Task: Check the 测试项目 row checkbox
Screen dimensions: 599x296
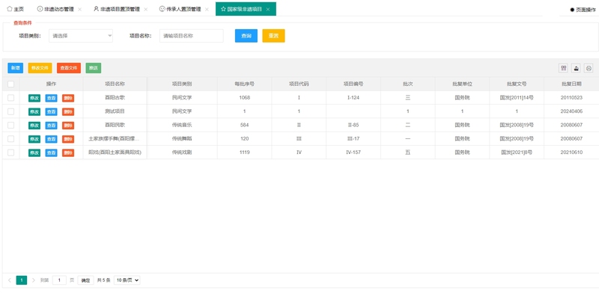Action: (10, 111)
